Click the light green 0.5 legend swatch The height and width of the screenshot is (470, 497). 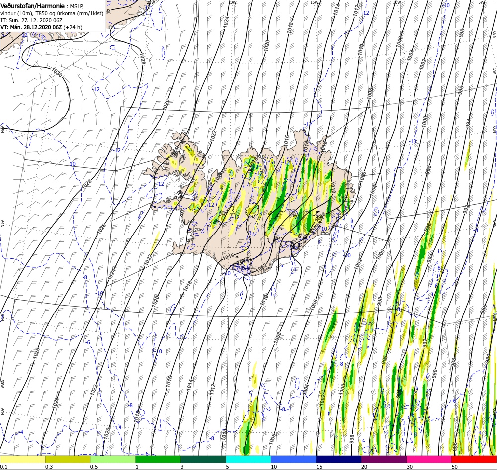[x=113, y=459]
